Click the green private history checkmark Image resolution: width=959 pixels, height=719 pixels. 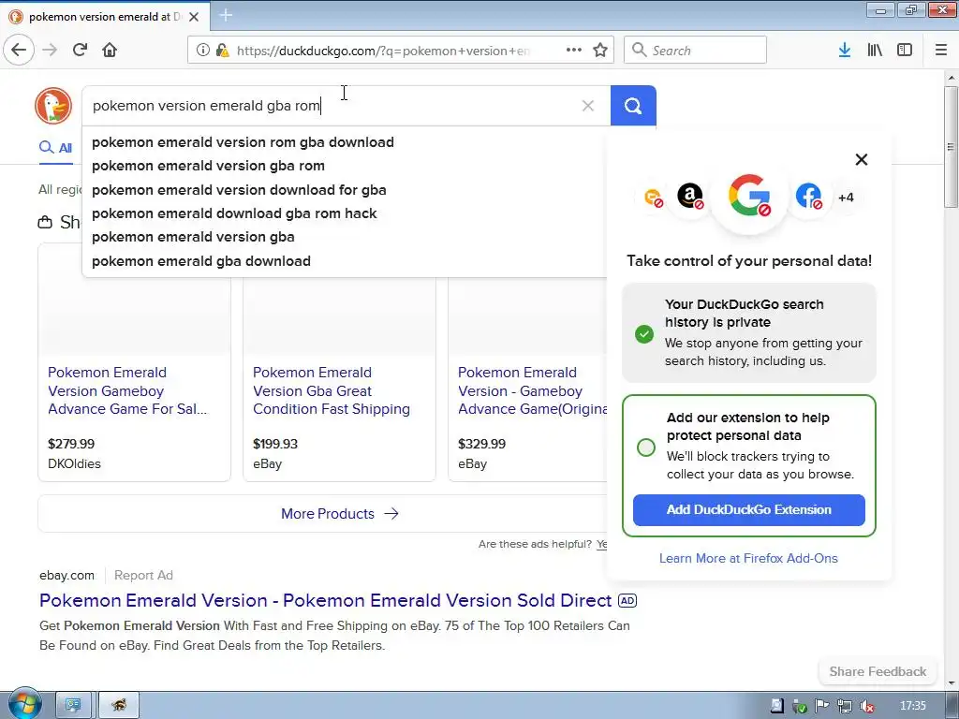click(644, 334)
